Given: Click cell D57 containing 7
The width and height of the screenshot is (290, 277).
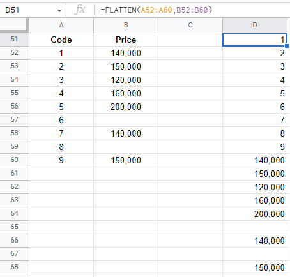Looking at the screenshot, I should 255,120.
